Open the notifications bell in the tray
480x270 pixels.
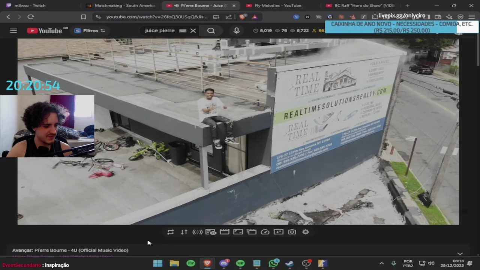click(470, 263)
